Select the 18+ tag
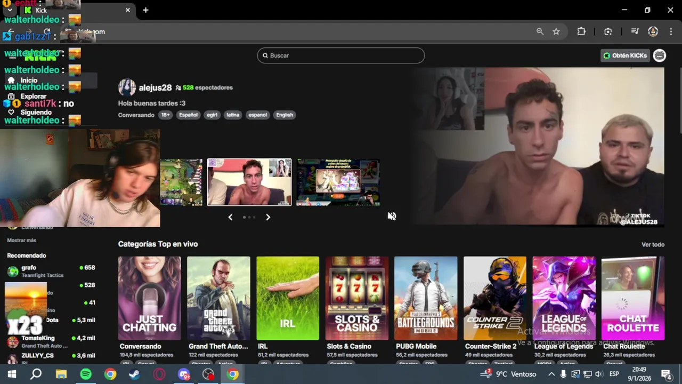This screenshot has width=682, height=384. (165, 115)
